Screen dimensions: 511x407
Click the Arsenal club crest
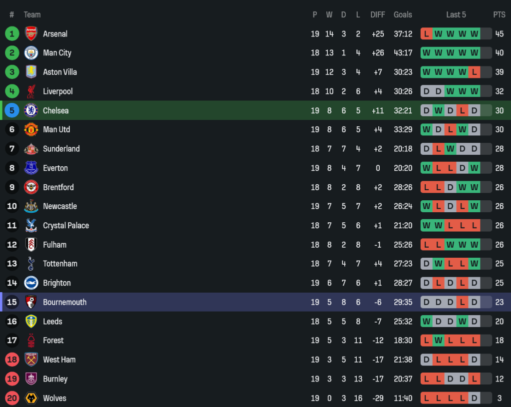[31, 34]
